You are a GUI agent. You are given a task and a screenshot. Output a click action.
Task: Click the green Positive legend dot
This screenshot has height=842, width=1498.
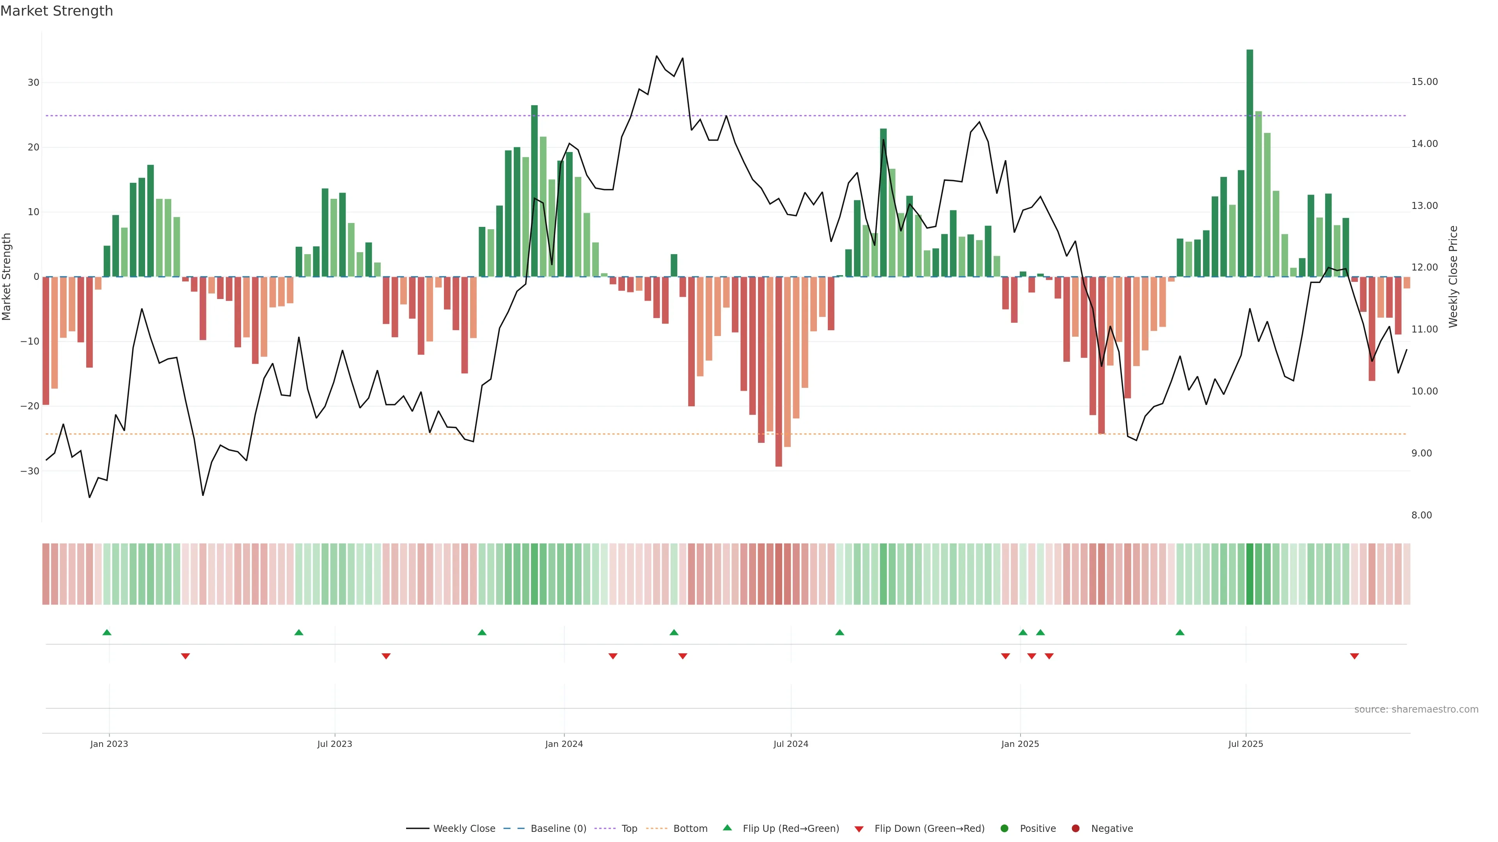(1004, 829)
